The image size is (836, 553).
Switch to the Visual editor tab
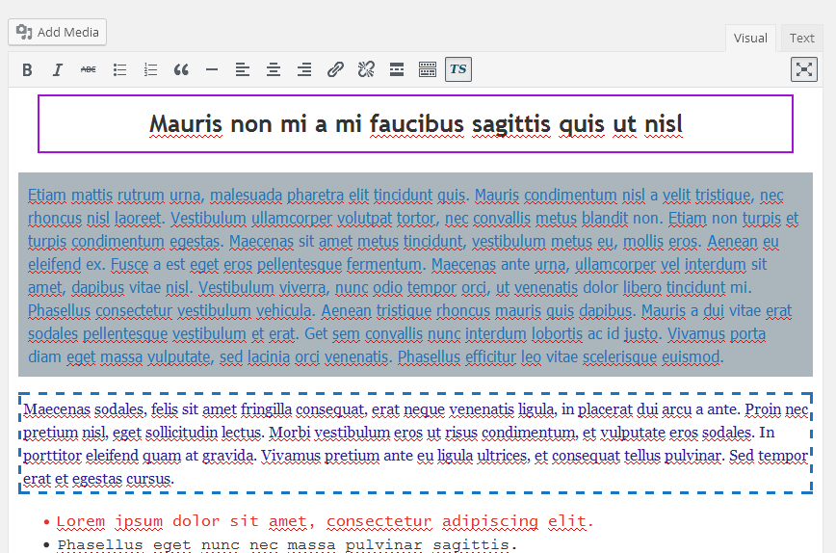pyautogui.click(x=750, y=38)
